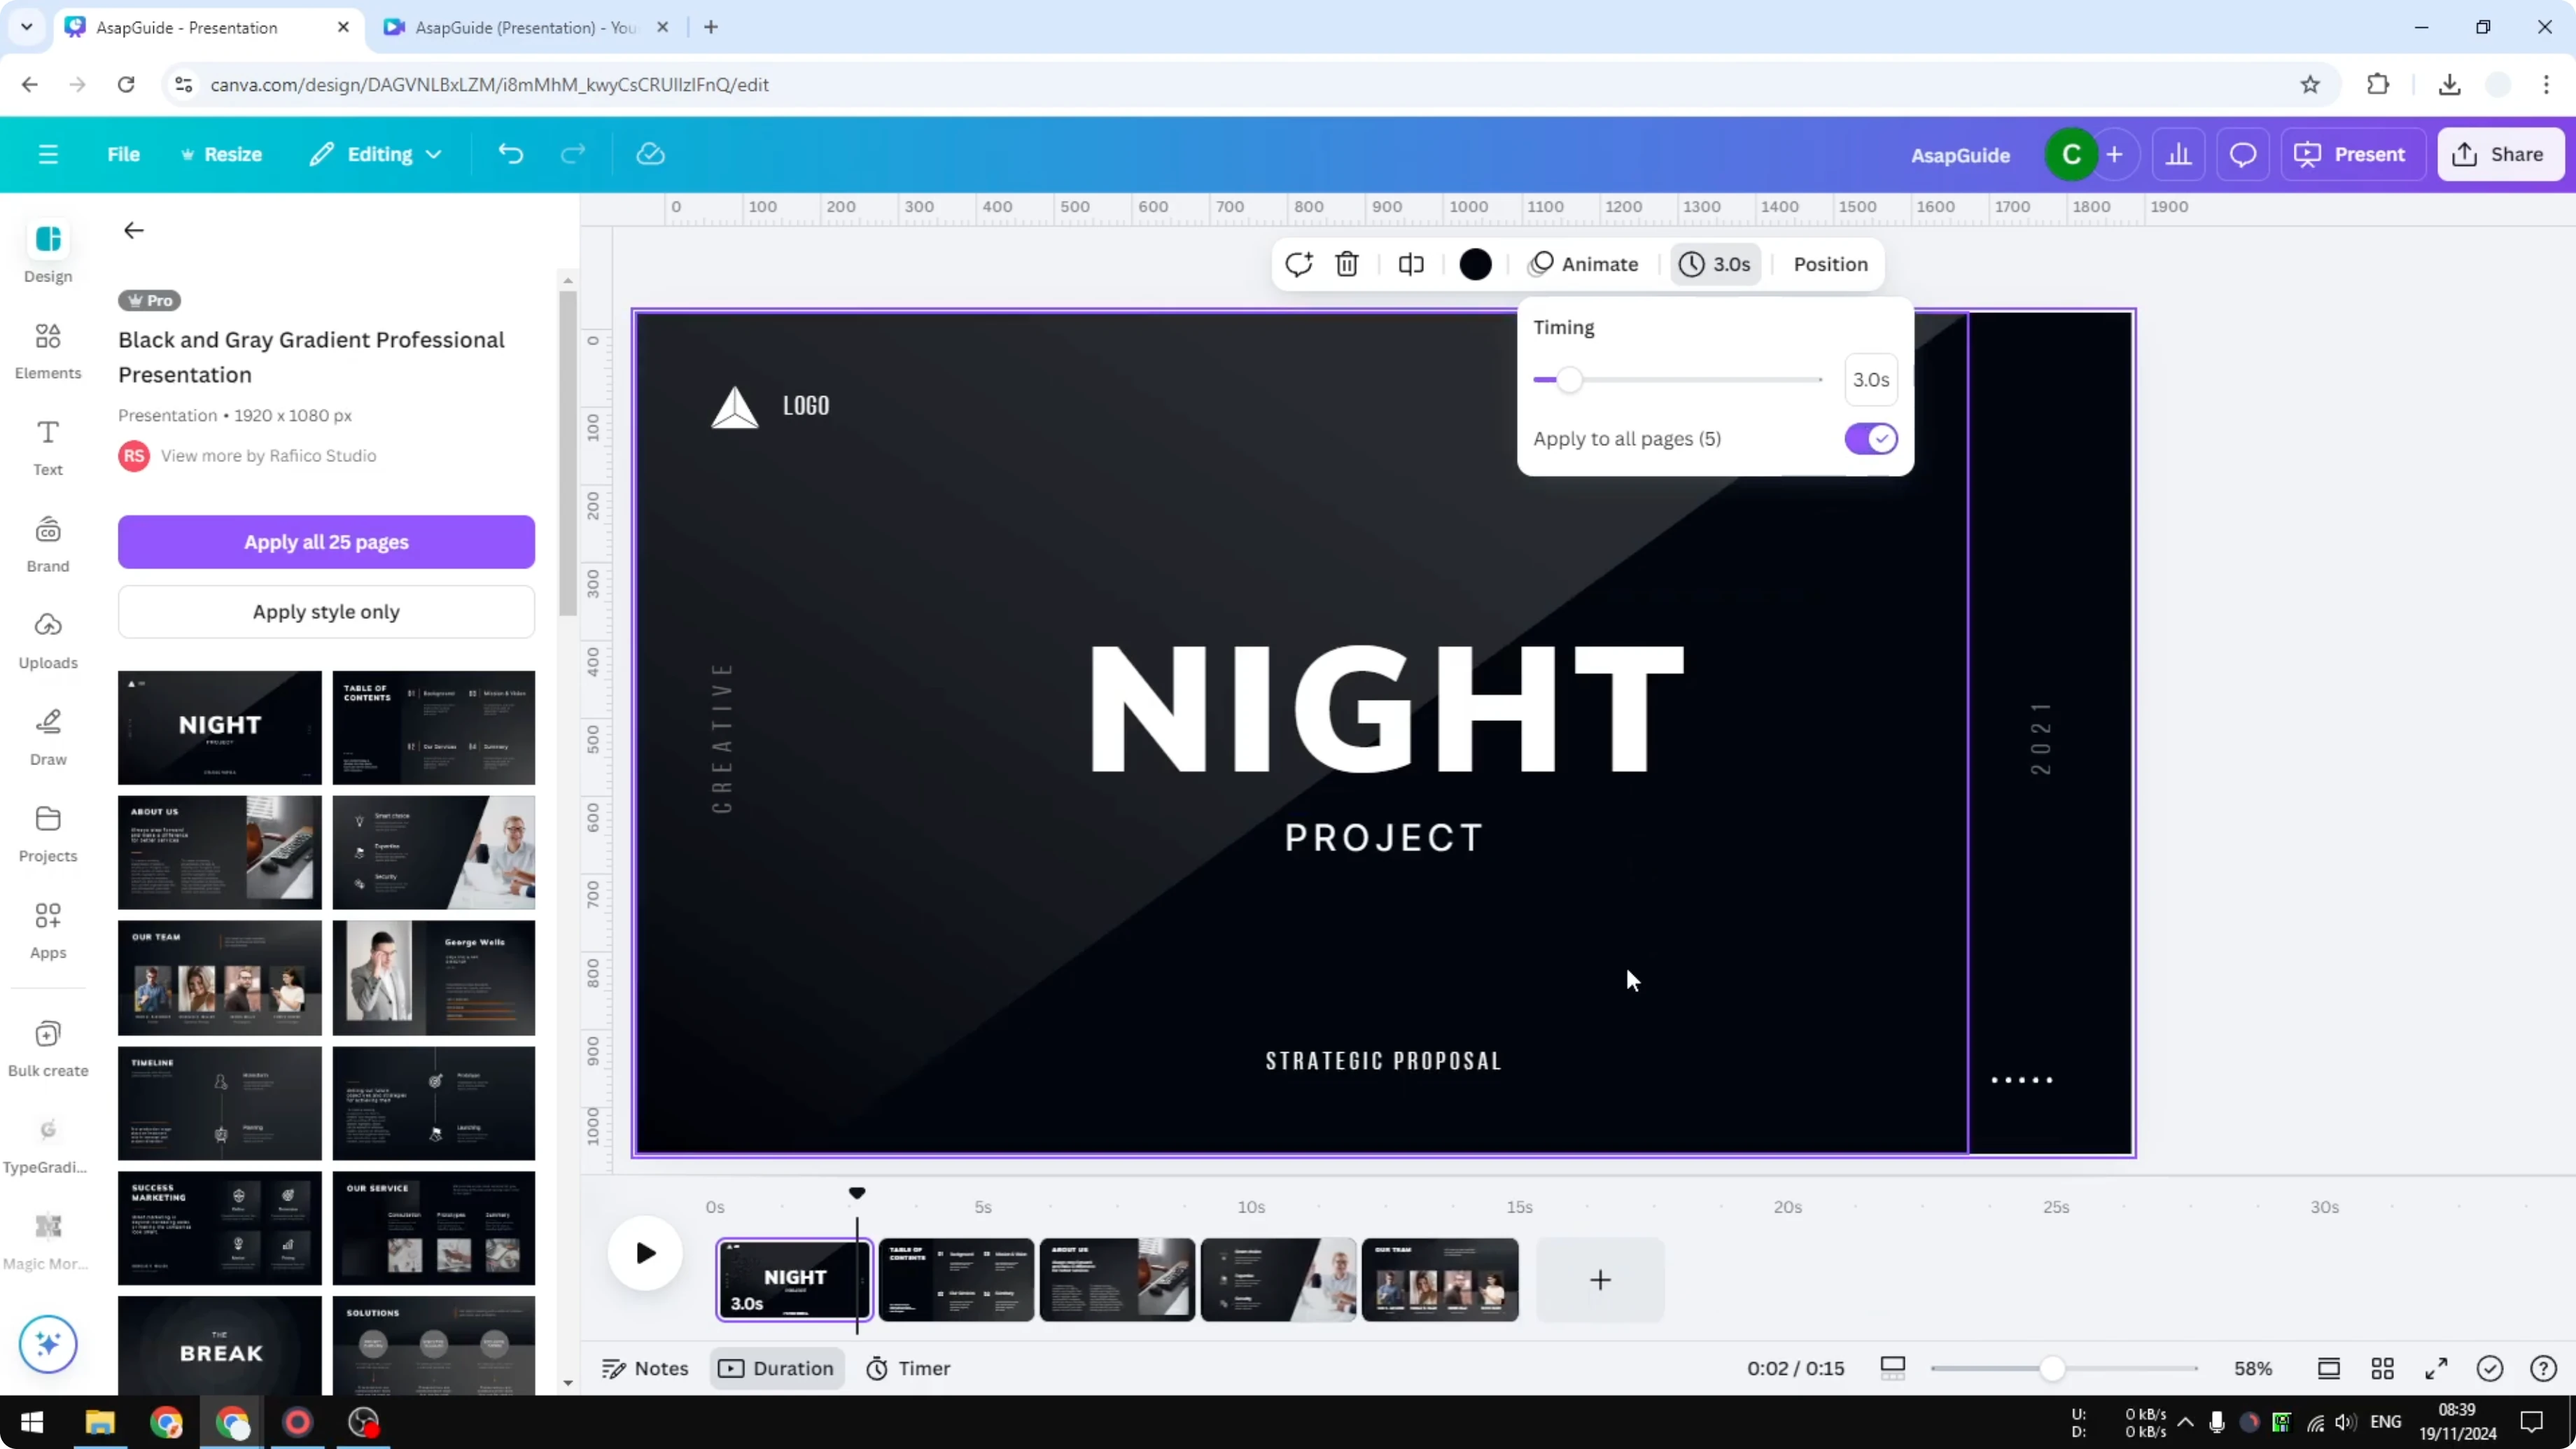Select the NIGHT slide thumbnail in the timeline
This screenshot has width=2576, height=1449.
(793, 1280)
